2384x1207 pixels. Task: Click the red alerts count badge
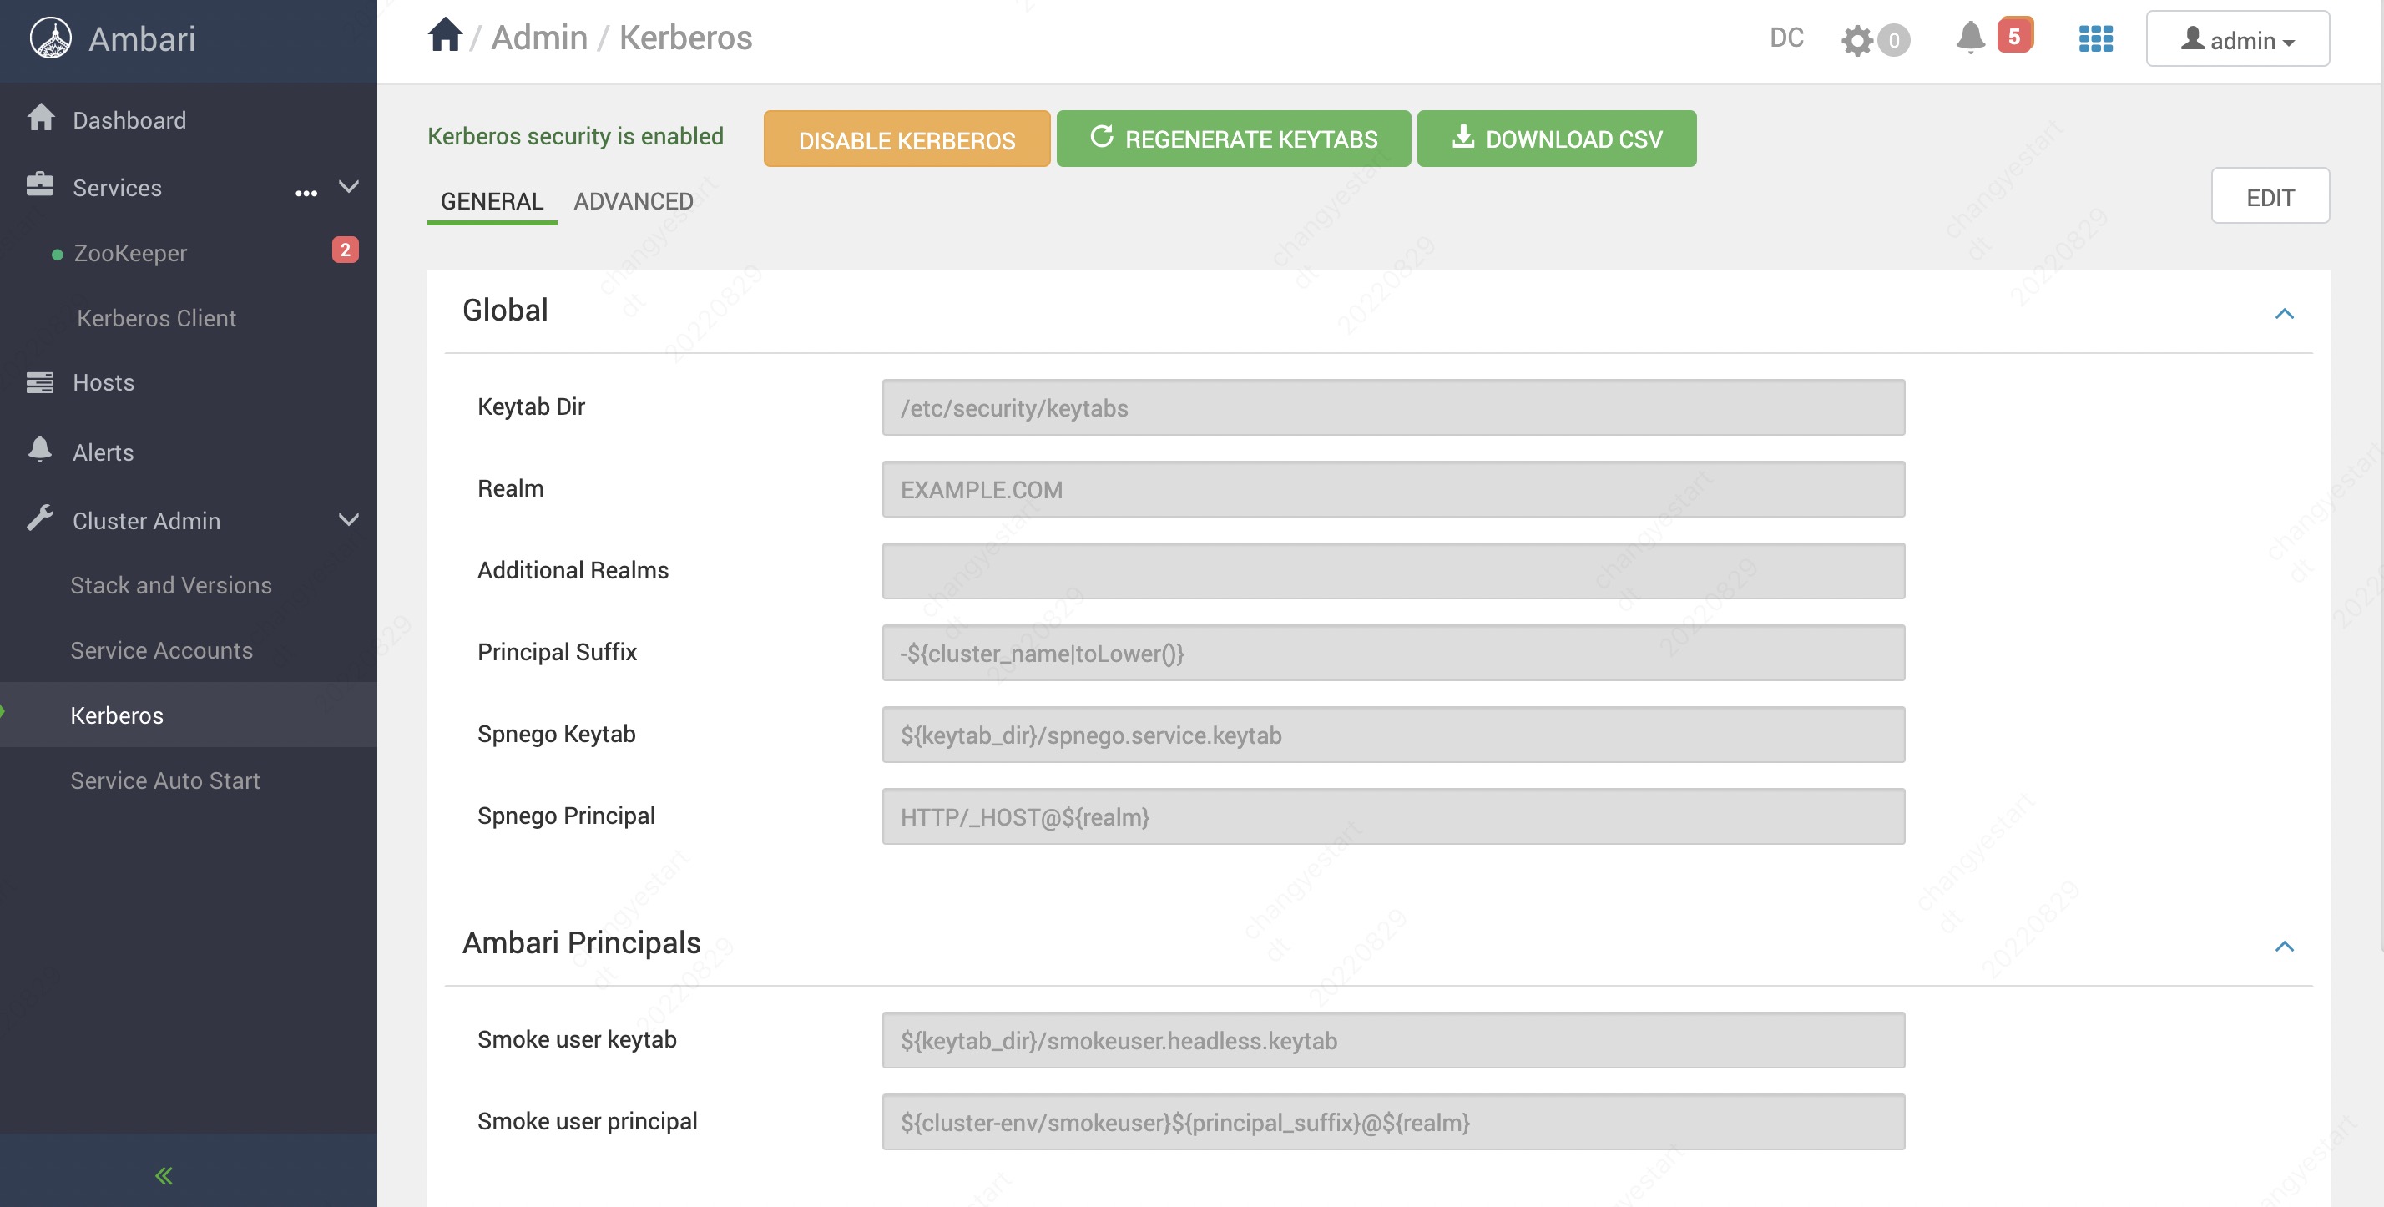[2014, 36]
